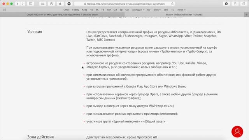The image size is (249, 140).
Task: Add a new tab with plus button
Action: [x=246, y=15]
